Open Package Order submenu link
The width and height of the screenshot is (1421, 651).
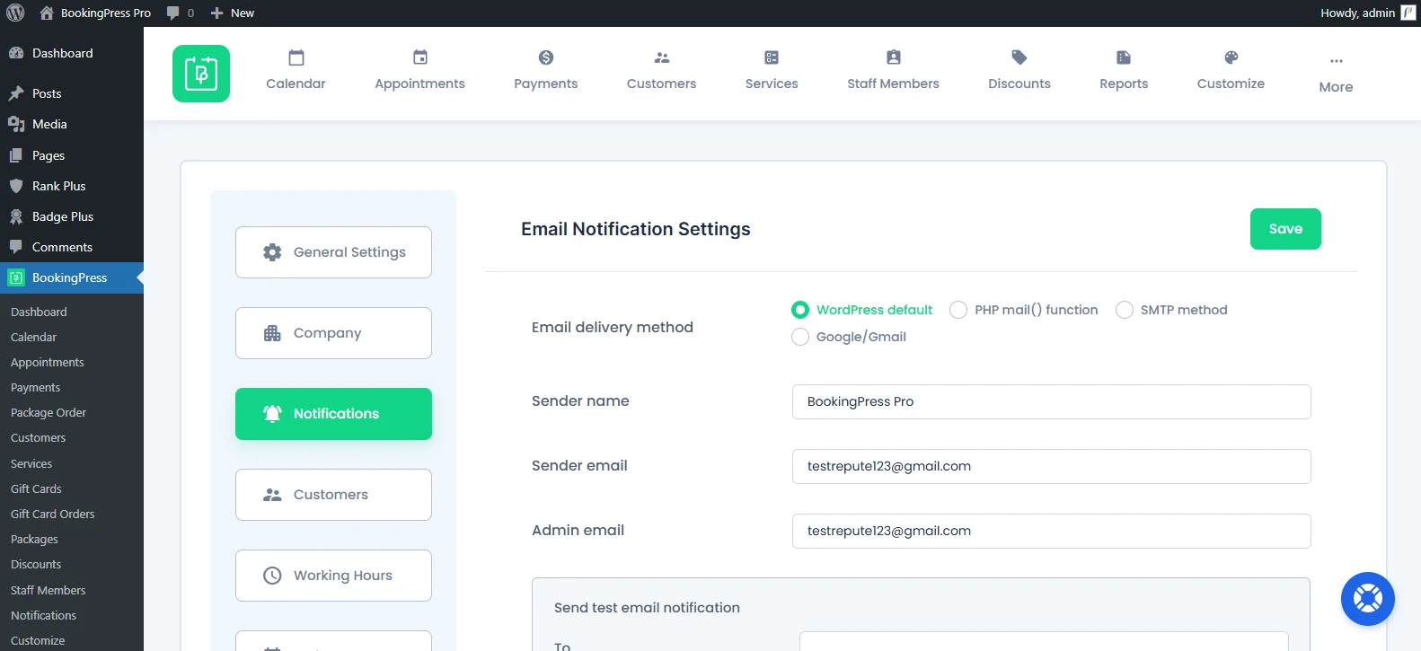[x=49, y=413]
